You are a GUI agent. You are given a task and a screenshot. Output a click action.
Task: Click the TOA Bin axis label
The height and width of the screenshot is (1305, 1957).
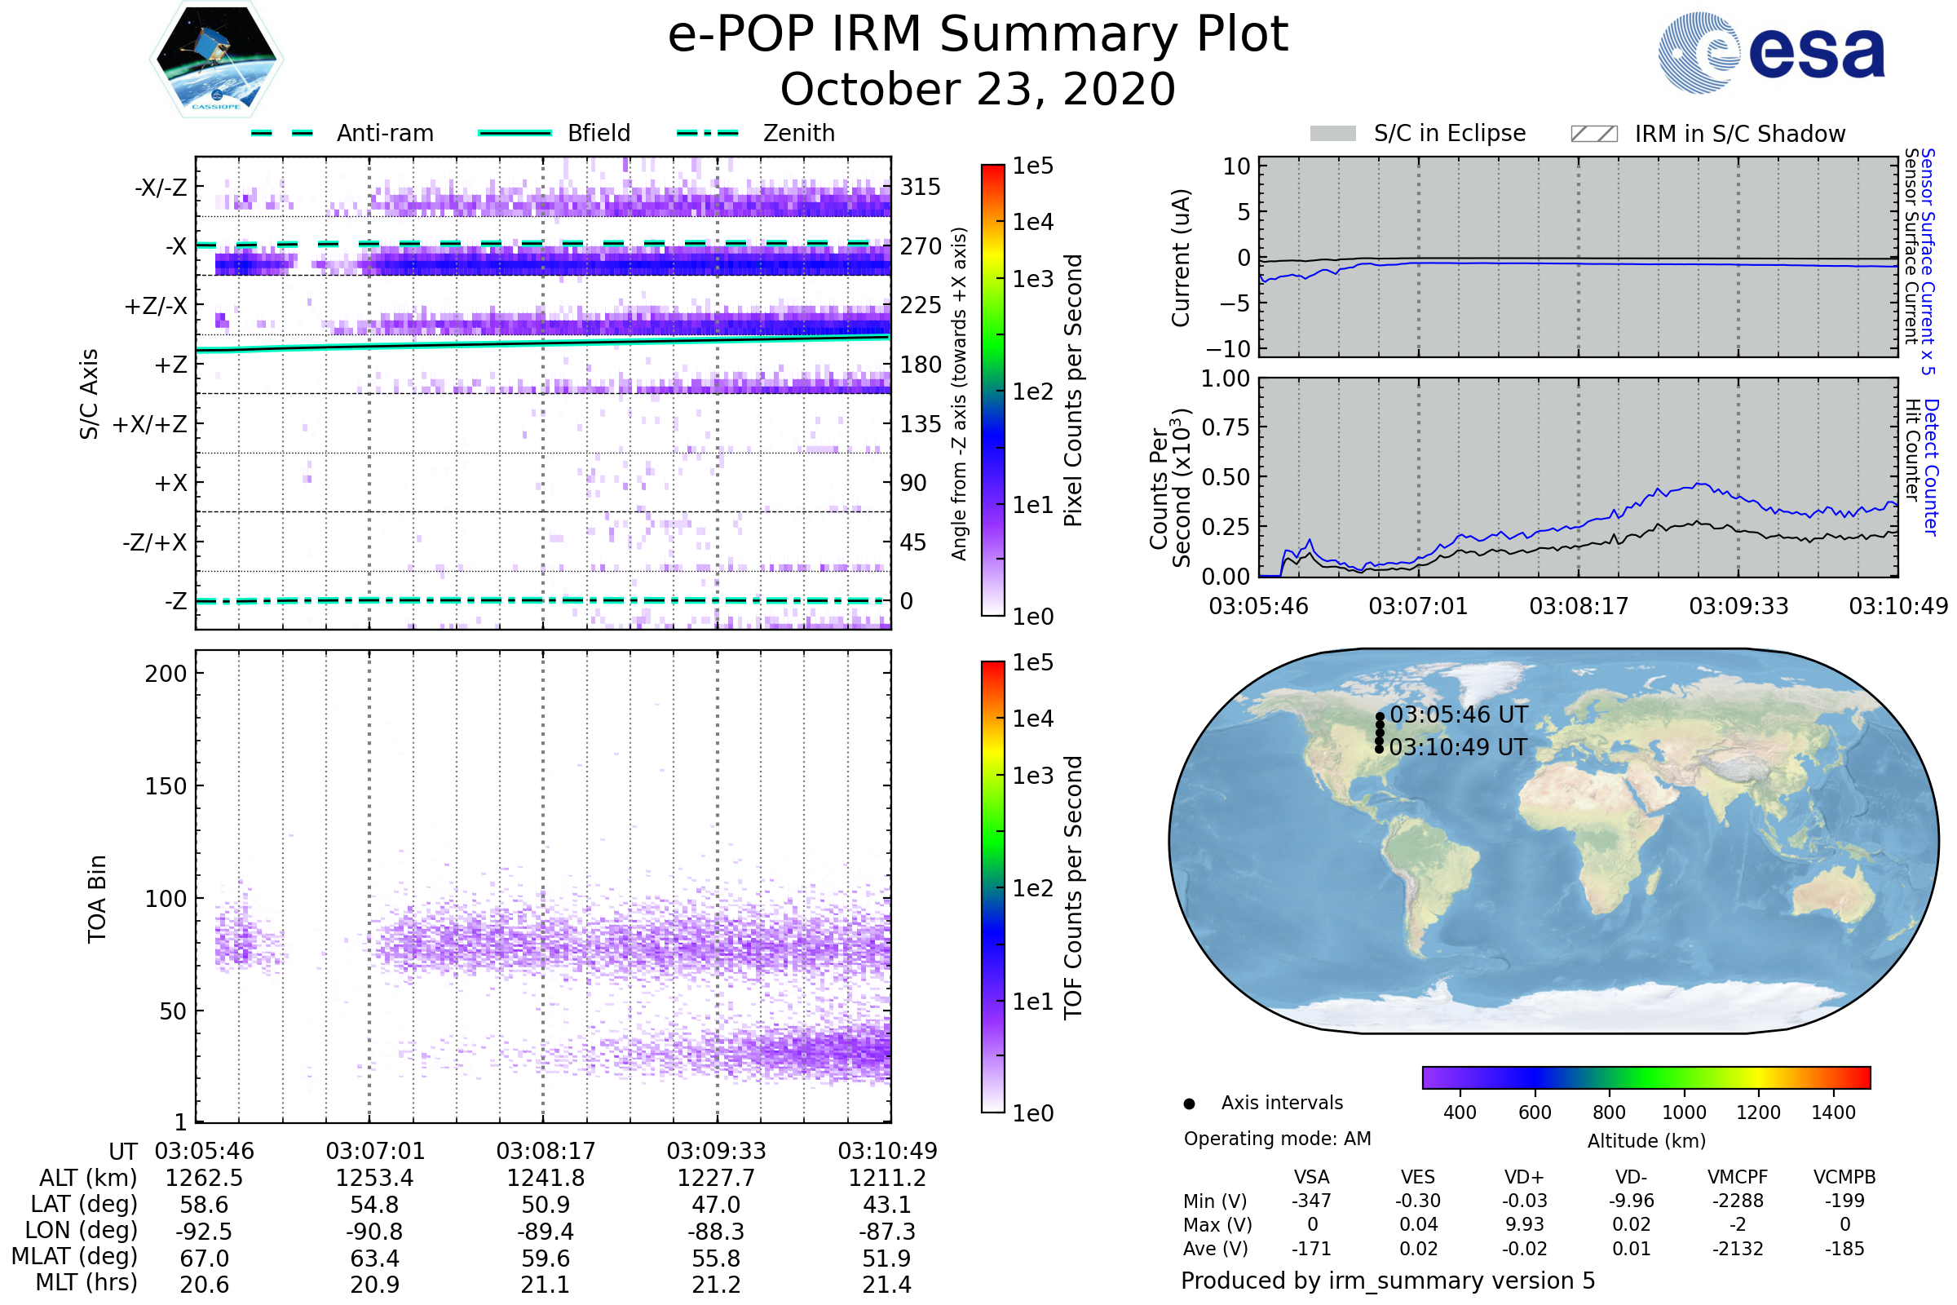[x=97, y=899]
